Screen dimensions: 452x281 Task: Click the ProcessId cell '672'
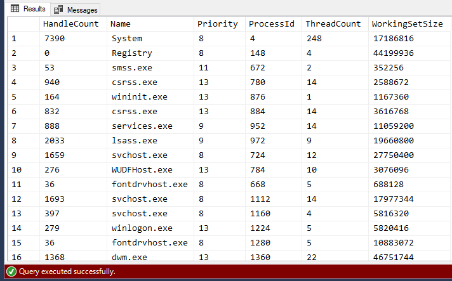[x=274, y=68]
